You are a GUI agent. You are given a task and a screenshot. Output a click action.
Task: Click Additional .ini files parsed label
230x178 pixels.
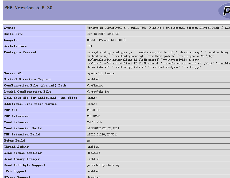click(x=30, y=104)
